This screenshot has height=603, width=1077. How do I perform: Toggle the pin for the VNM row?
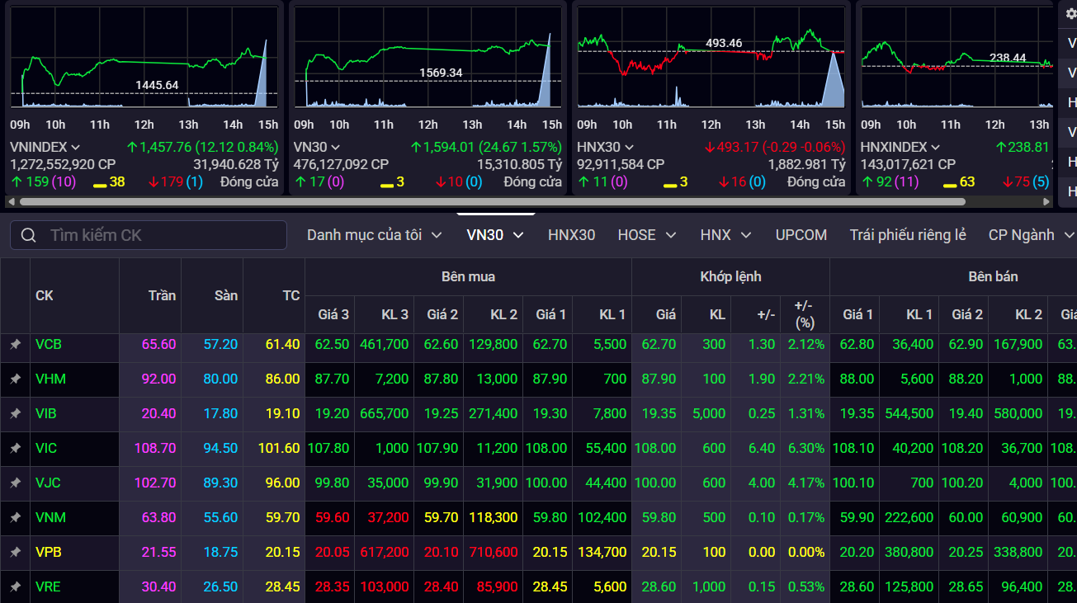[x=14, y=517]
